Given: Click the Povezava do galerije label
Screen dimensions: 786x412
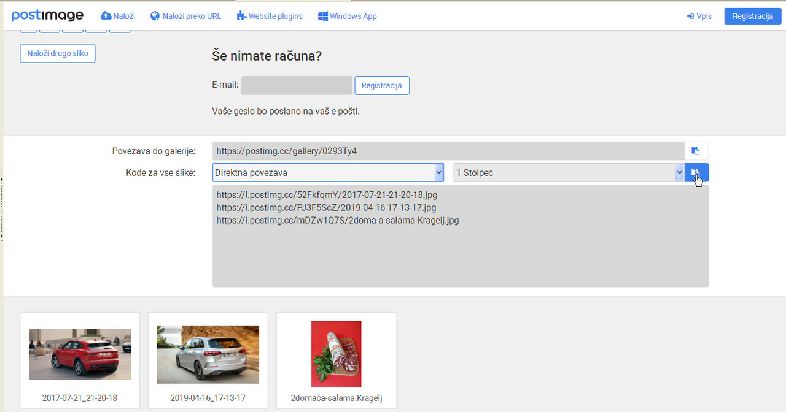Looking at the screenshot, I should point(154,151).
